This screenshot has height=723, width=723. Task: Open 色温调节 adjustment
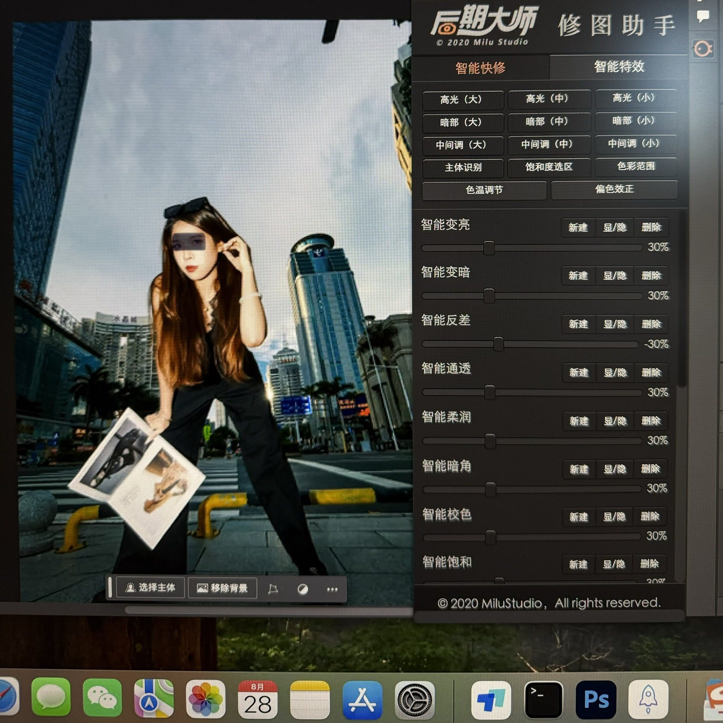484,190
